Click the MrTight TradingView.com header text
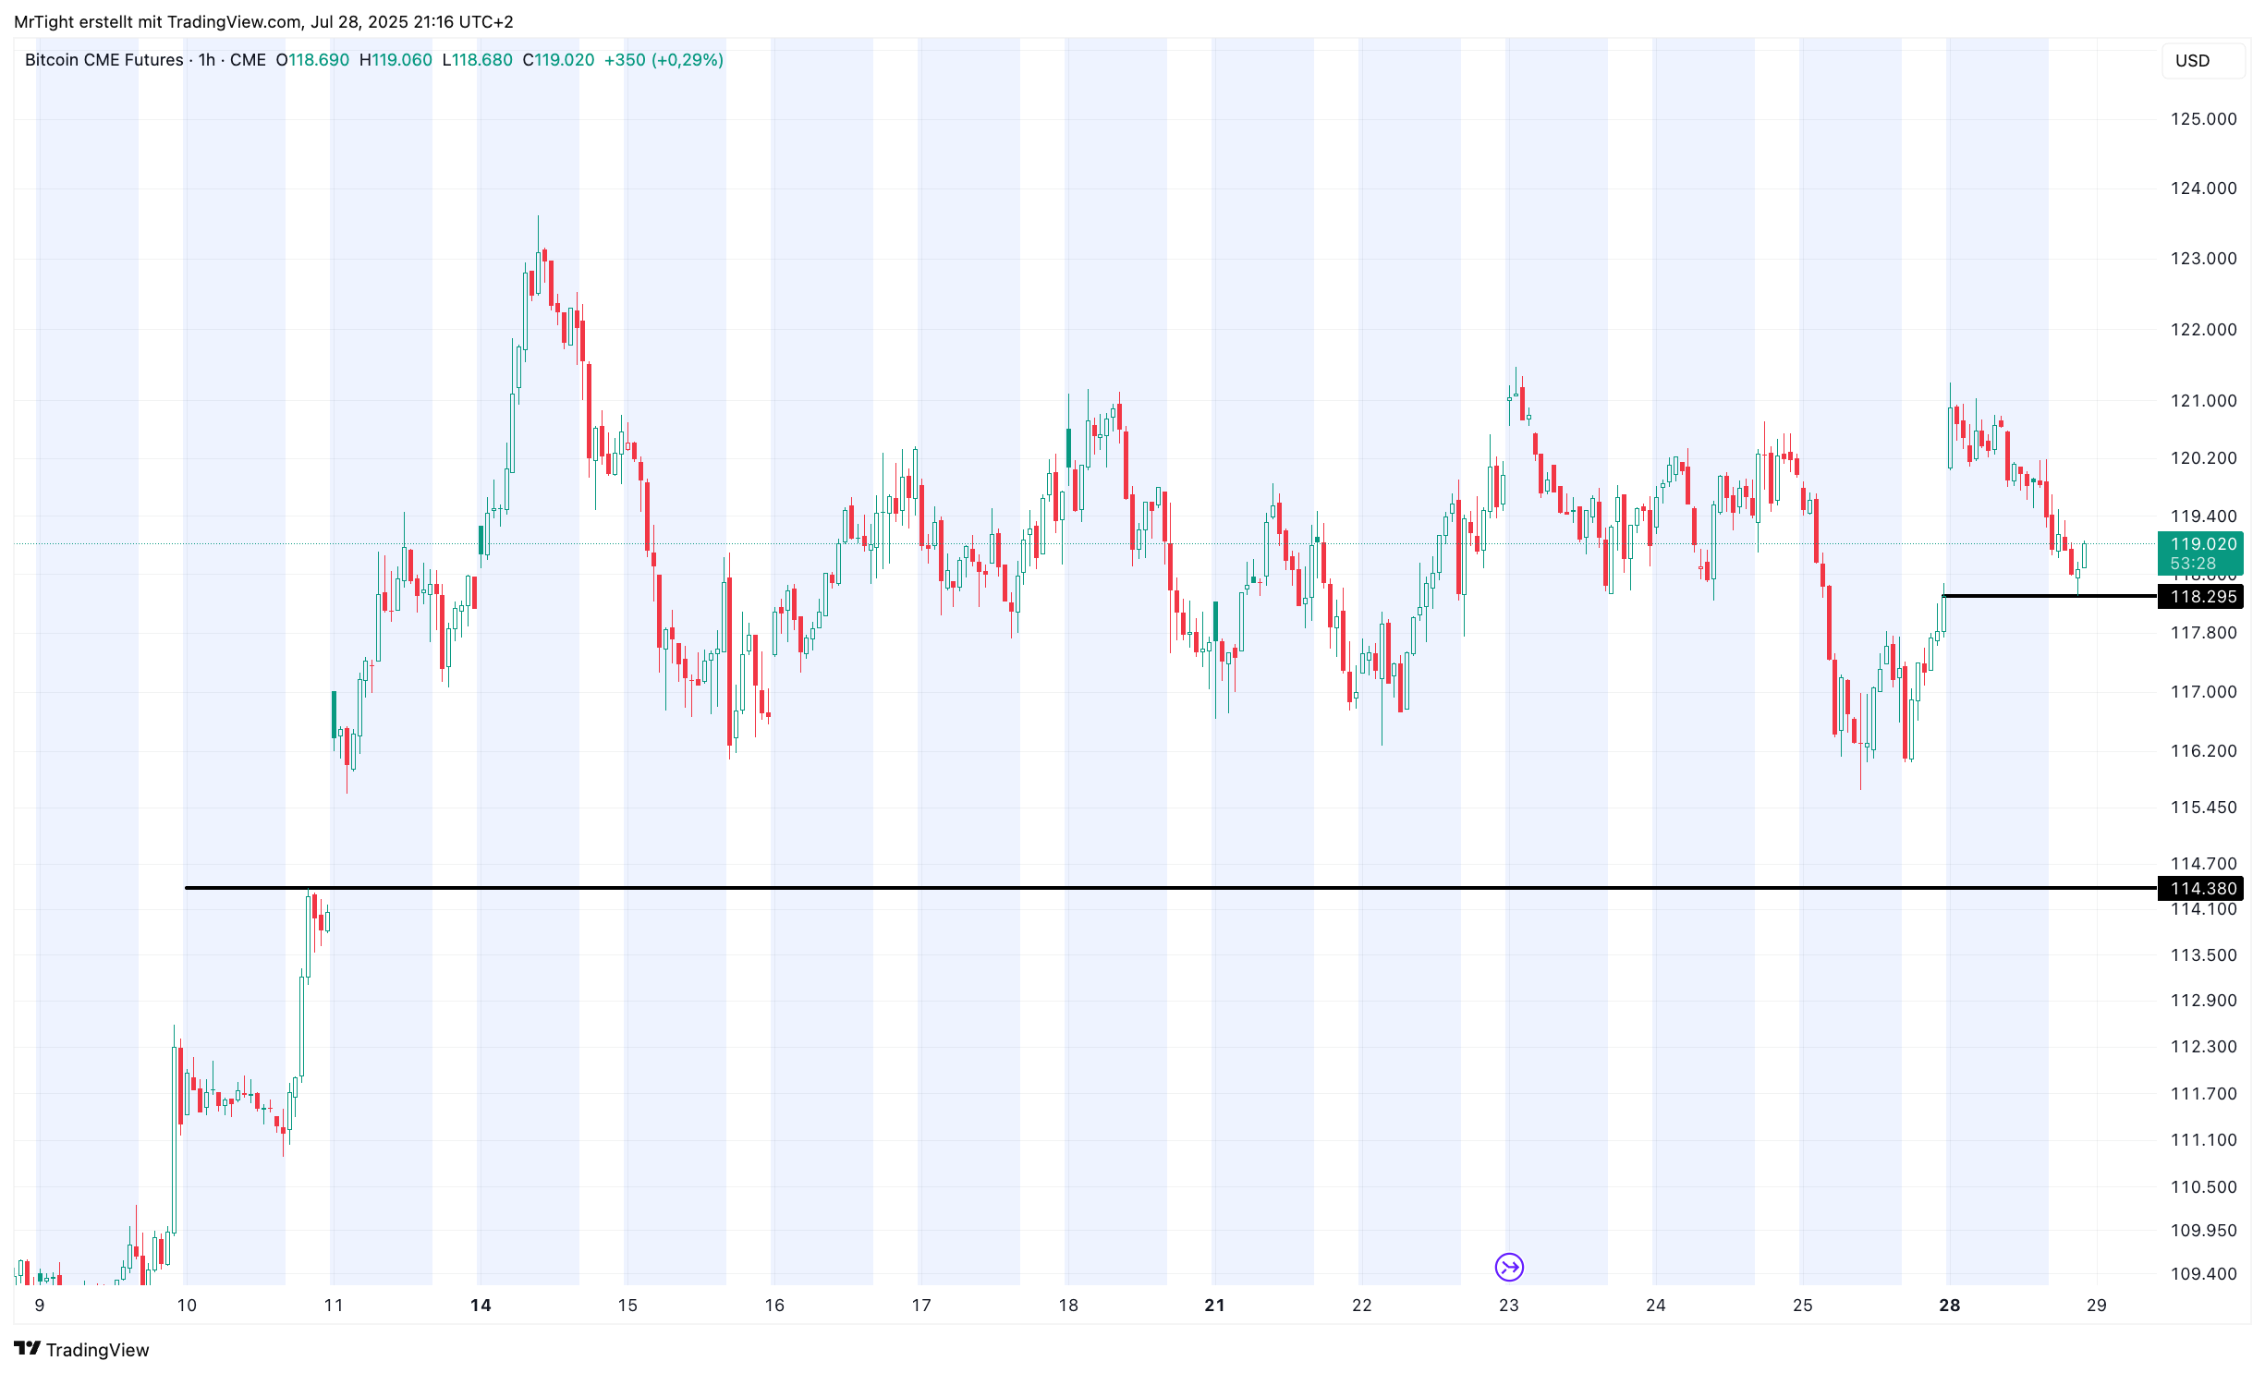The height and width of the screenshot is (1373, 2265). point(263,21)
